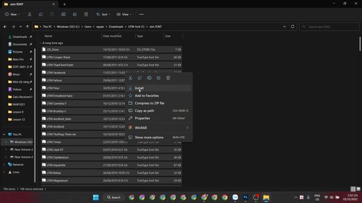Select the UTM Magnesium file
Screen dimensions: 362x203
pyautogui.click(x=111, y=180)
